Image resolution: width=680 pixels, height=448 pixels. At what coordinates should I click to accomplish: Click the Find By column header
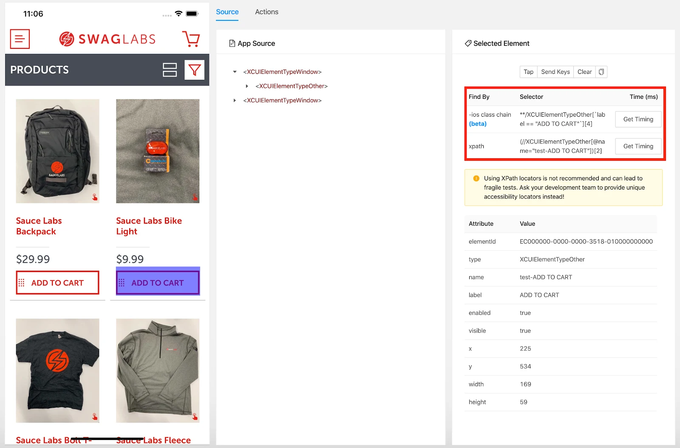click(x=479, y=97)
